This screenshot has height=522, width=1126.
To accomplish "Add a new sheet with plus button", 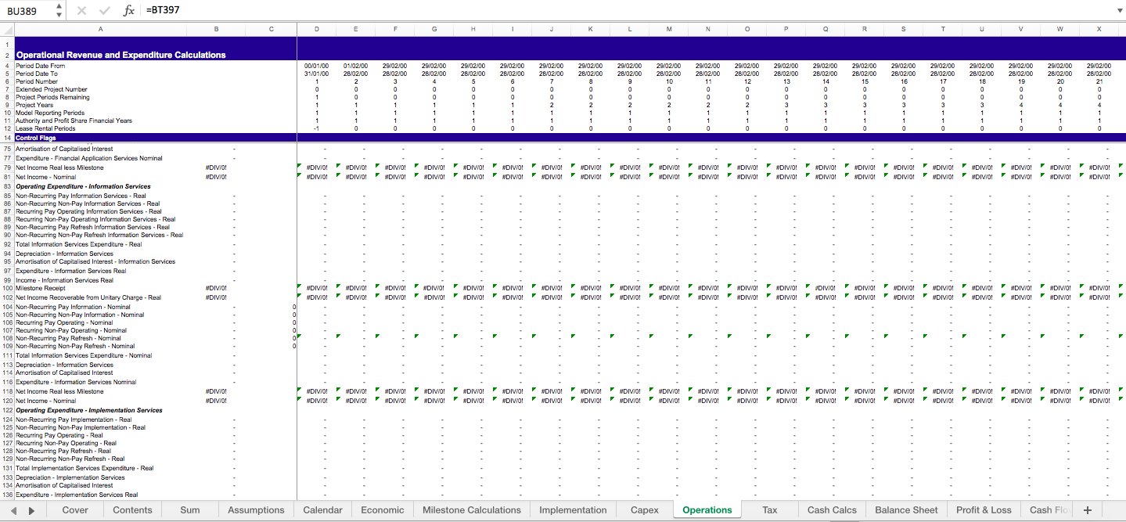I will click(x=1087, y=509).
